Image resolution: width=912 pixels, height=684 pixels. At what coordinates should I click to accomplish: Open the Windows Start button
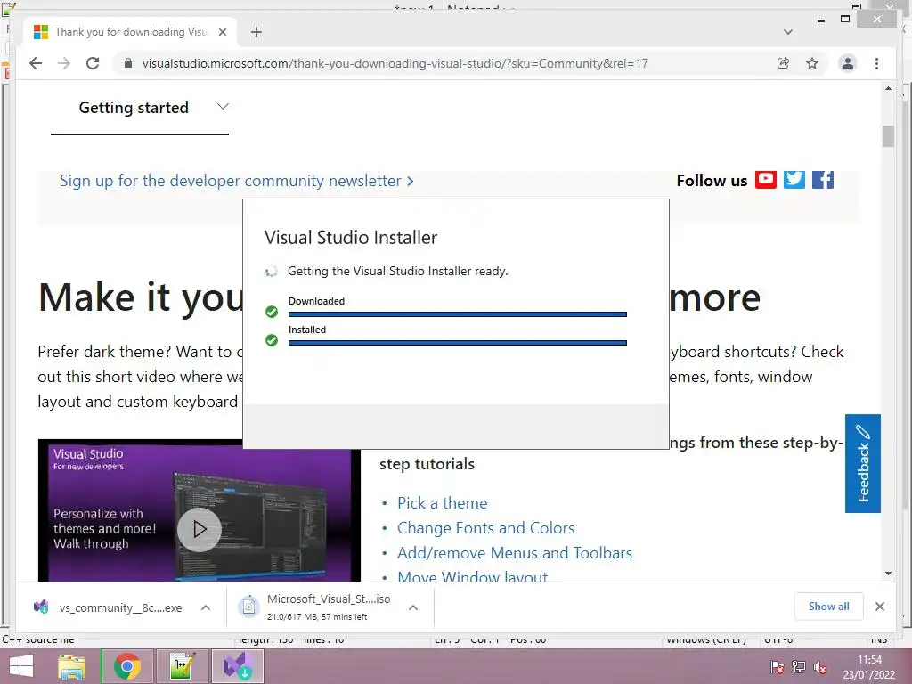[x=21, y=666]
